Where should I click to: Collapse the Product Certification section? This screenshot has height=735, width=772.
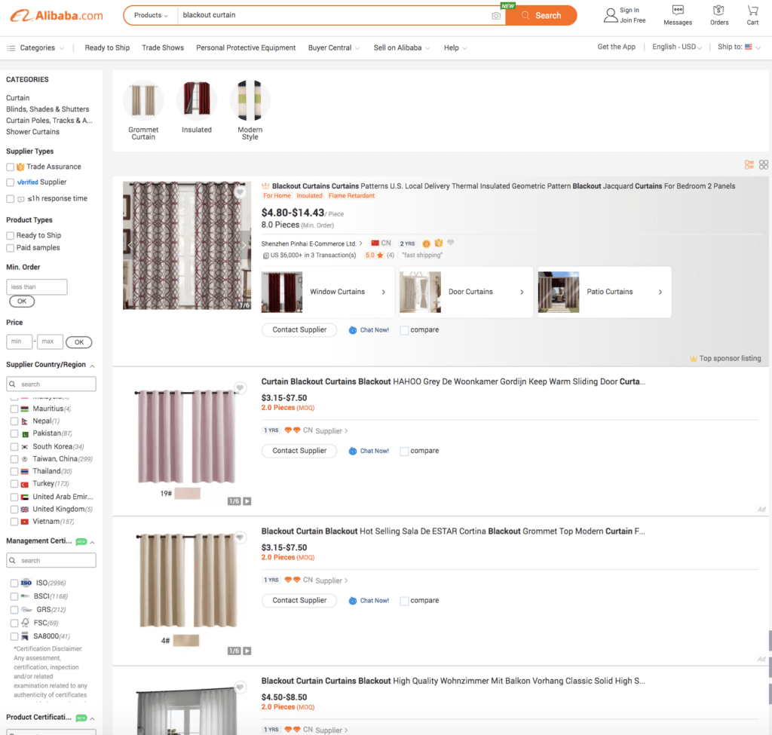coord(92,718)
